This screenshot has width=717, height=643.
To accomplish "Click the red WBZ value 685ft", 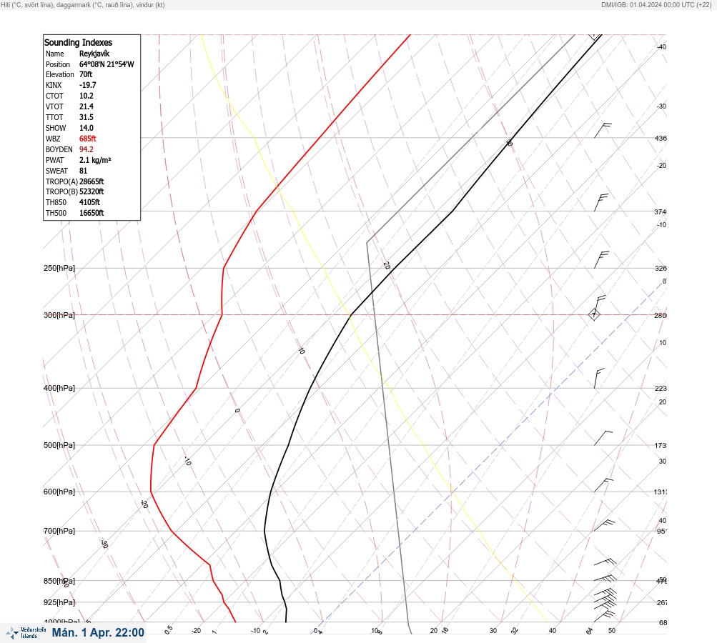I will coord(87,139).
